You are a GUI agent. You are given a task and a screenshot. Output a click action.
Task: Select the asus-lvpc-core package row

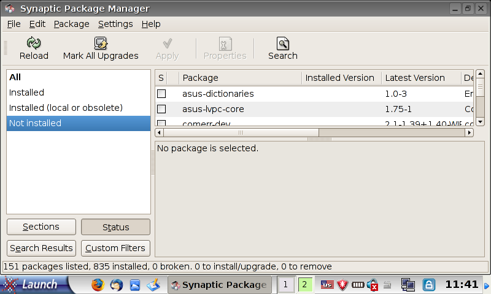click(x=314, y=109)
